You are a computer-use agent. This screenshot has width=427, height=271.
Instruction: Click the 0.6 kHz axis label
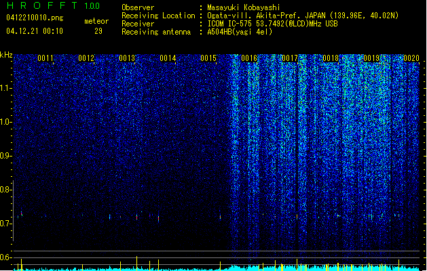(x=6, y=257)
